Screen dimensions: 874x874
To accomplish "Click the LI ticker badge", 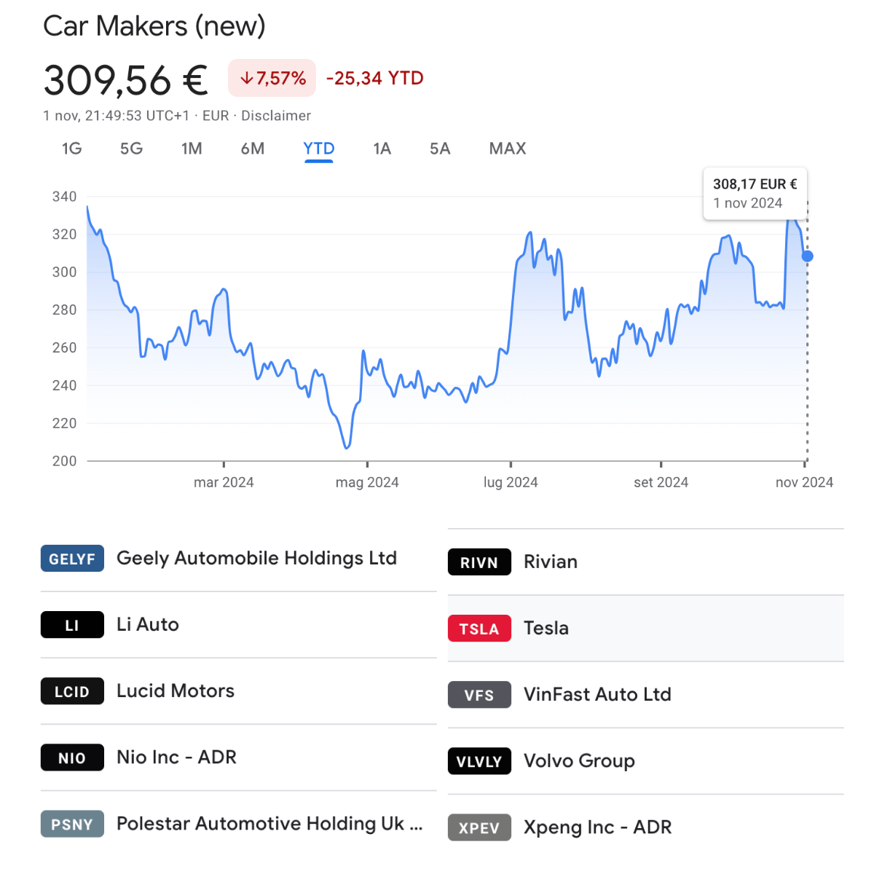I will click(x=72, y=625).
